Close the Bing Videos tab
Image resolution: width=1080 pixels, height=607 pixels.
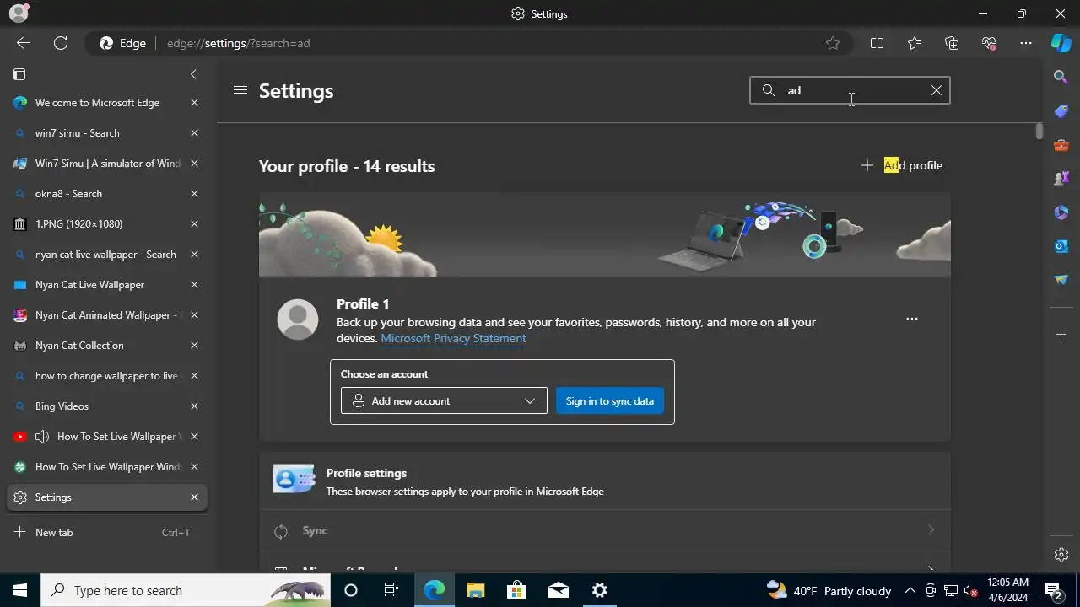click(194, 406)
